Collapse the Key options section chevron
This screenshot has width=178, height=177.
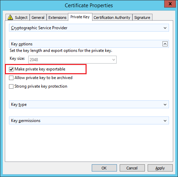click(165, 44)
